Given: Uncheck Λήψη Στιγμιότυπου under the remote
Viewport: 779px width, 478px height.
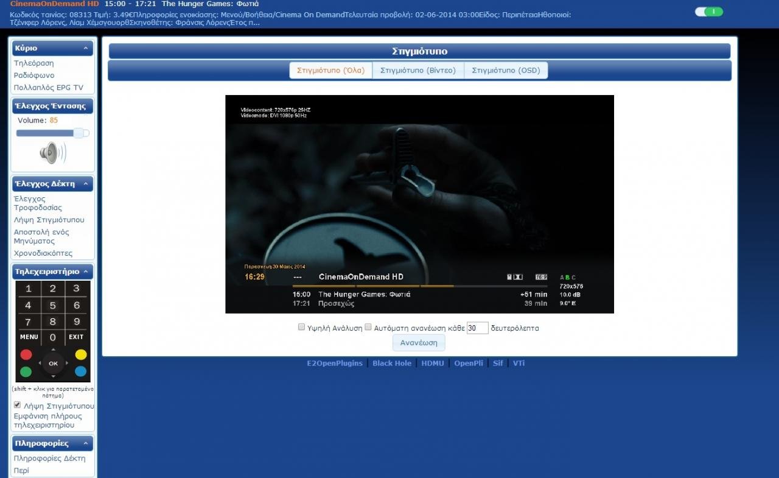Looking at the screenshot, I should point(18,405).
